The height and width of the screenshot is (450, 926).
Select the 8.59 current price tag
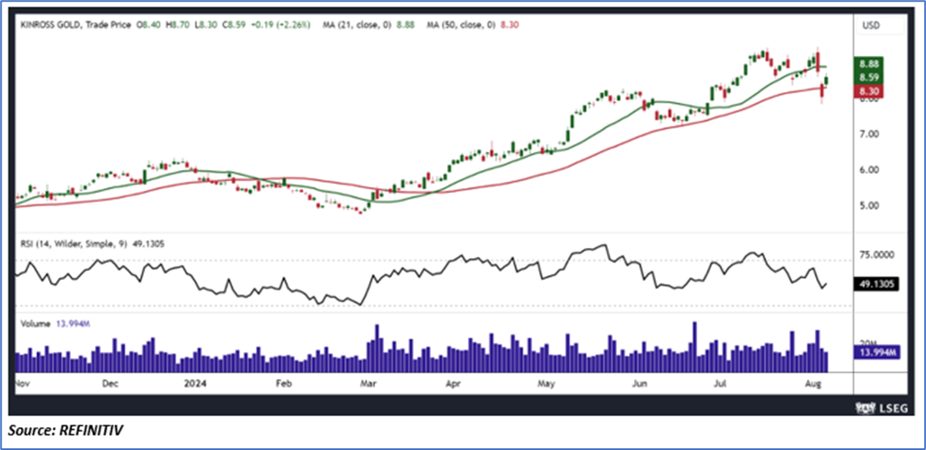click(x=870, y=78)
